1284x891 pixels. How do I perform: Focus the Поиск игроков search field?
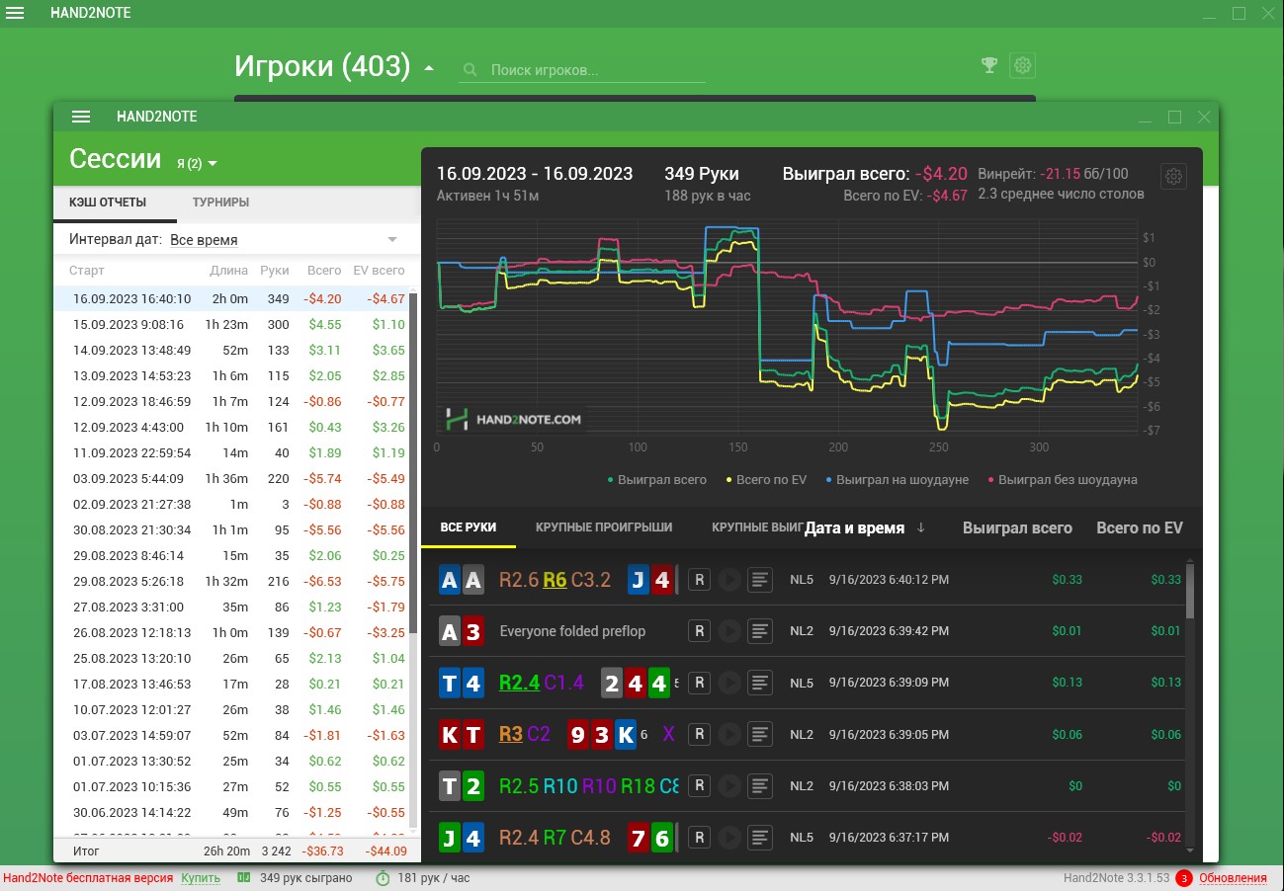pos(583,70)
